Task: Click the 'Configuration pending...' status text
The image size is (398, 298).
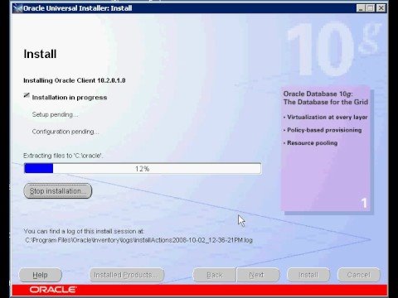Action: (x=66, y=132)
